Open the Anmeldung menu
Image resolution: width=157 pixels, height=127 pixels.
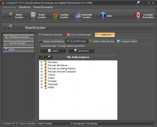point(9,7)
